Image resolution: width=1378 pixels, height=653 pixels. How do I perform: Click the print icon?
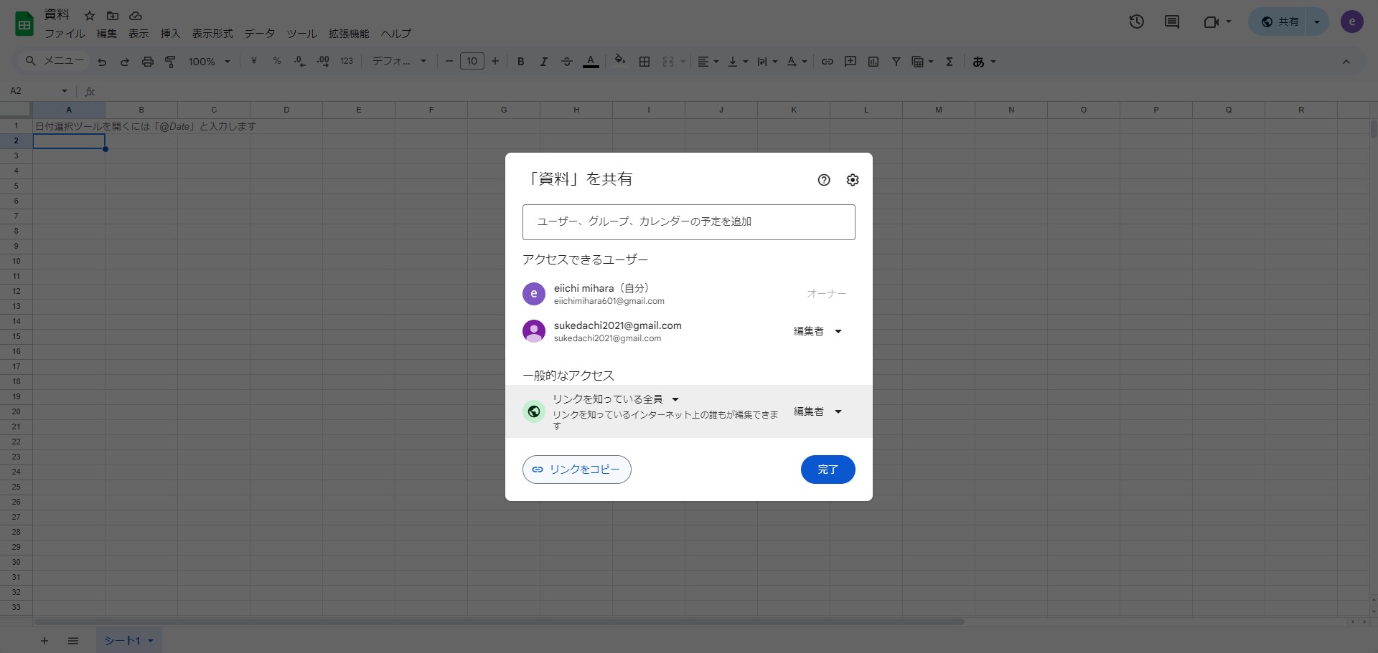click(148, 62)
